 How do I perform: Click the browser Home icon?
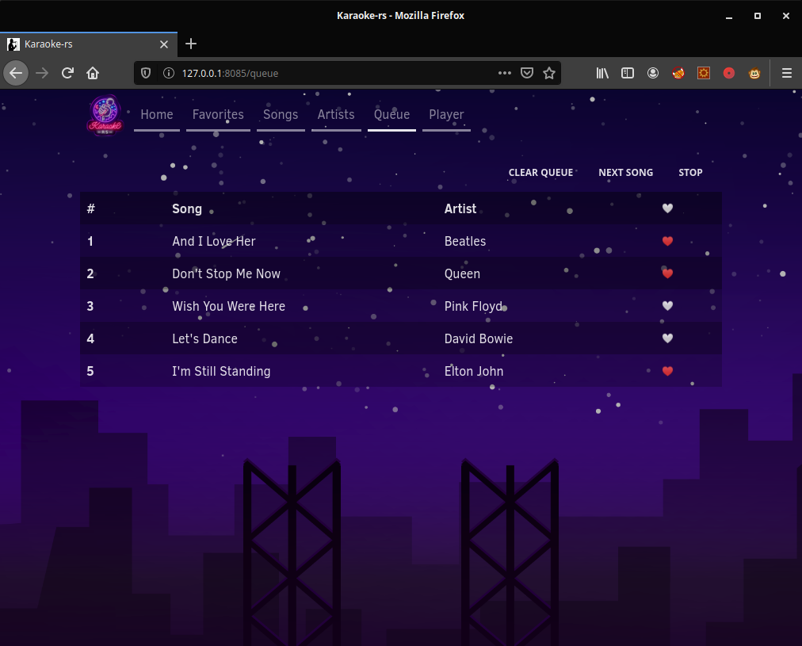click(93, 73)
